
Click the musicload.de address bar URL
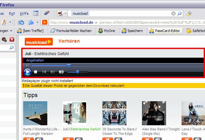coord(127,22)
